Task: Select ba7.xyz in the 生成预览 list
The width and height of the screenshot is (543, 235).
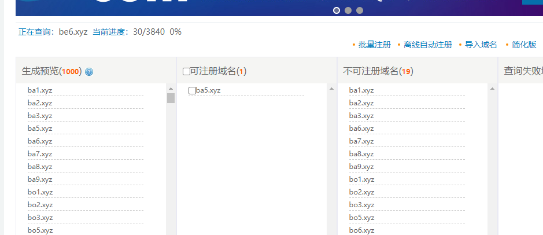Action: coord(40,154)
